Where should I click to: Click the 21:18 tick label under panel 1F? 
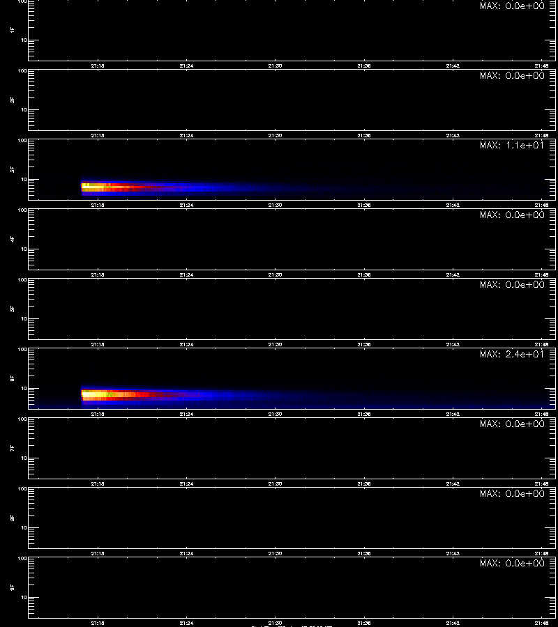coord(97,66)
